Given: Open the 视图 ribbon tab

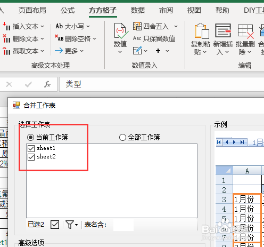Looking at the screenshot, I should coord(194,10).
